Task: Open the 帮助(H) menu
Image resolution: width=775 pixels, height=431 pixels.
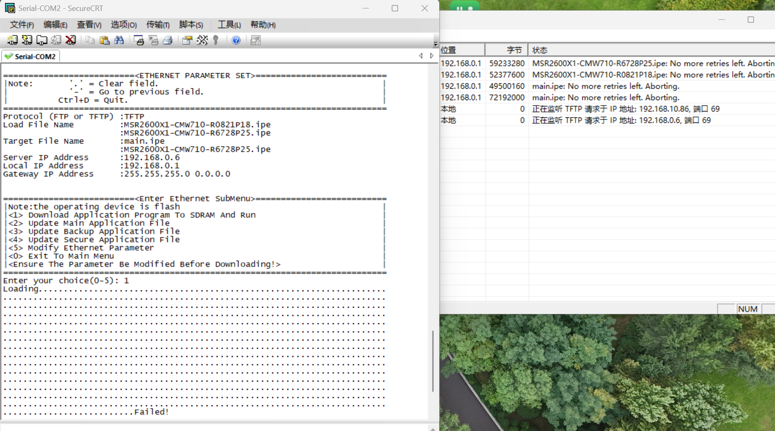Action: [x=263, y=25]
